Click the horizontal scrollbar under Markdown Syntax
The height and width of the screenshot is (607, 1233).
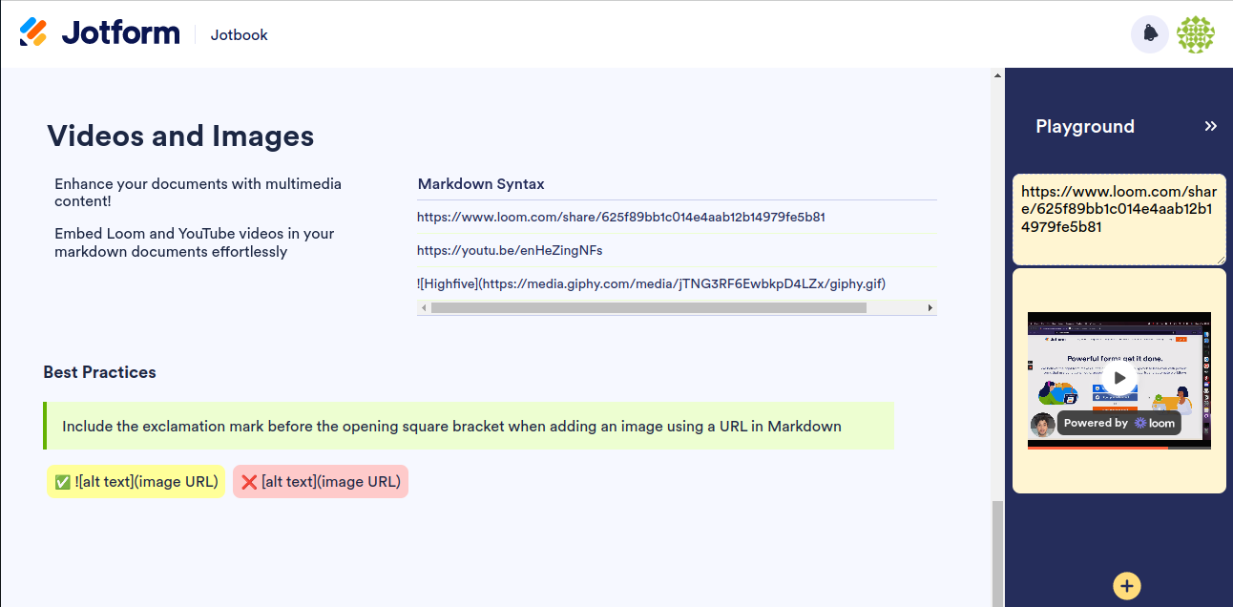[x=649, y=307]
